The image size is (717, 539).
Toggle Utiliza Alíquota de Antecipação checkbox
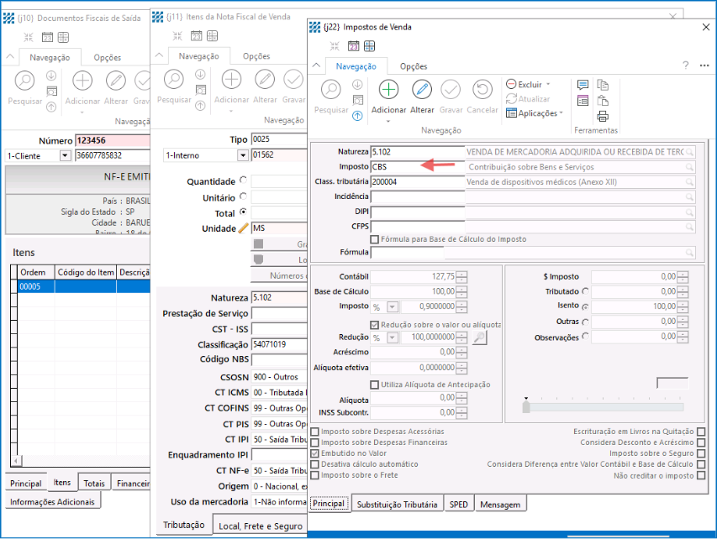[375, 385]
